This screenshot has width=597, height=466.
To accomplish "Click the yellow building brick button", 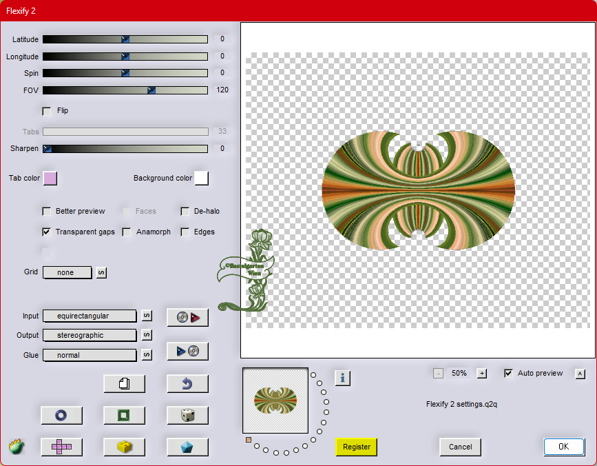I will point(124,447).
